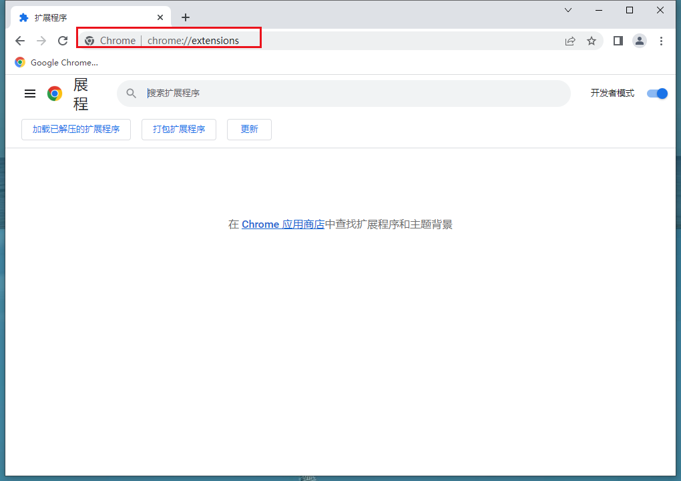
Task: Click the 开发者模式 label text
Action: (x=612, y=93)
